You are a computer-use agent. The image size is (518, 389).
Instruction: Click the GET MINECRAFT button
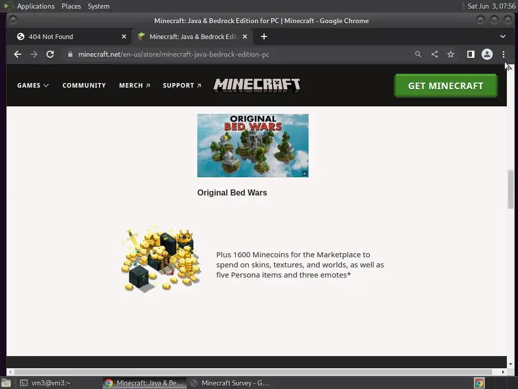point(446,86)
